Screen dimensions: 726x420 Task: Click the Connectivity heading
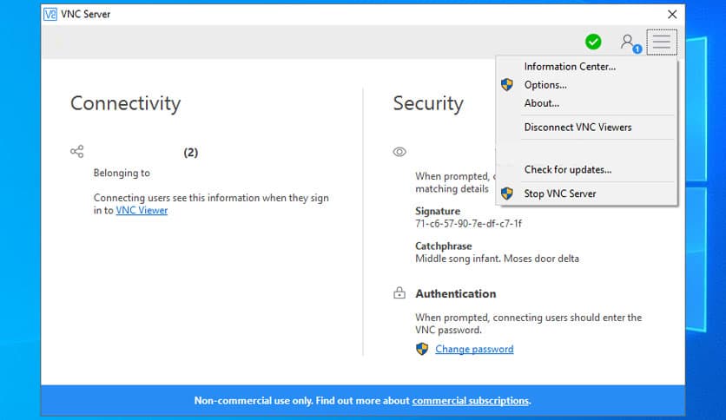point(125,103)
